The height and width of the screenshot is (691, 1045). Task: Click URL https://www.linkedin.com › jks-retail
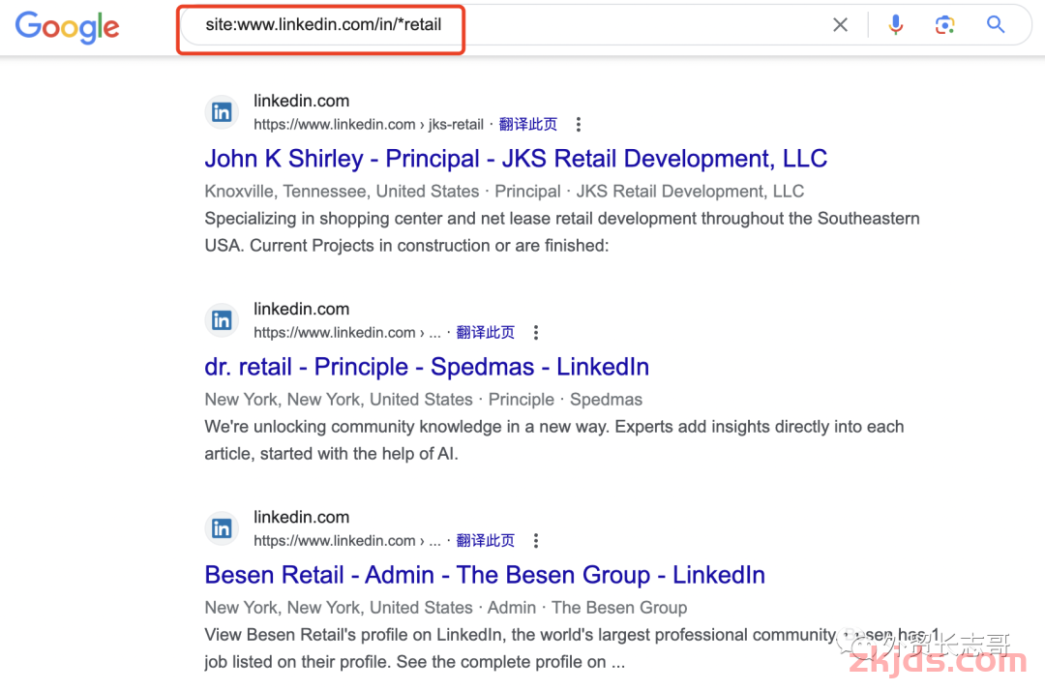369,125
